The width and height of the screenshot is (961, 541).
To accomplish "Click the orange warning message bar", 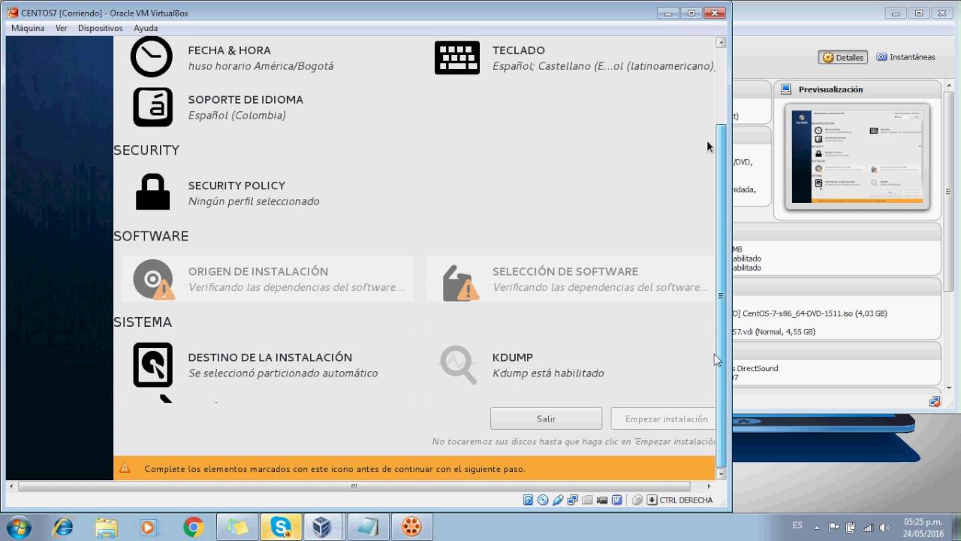I will 414,468.
